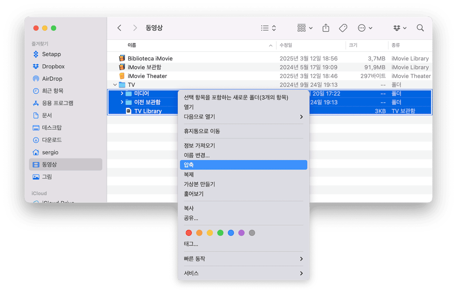The width and height of the screenshot is (457, 292).
Task: Expand the 미디어 folder
Action: (x=122, y=93)
